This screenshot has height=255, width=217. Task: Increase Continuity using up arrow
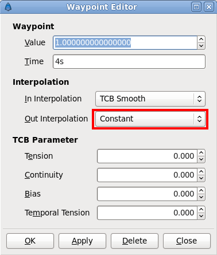tap(201, 172)
